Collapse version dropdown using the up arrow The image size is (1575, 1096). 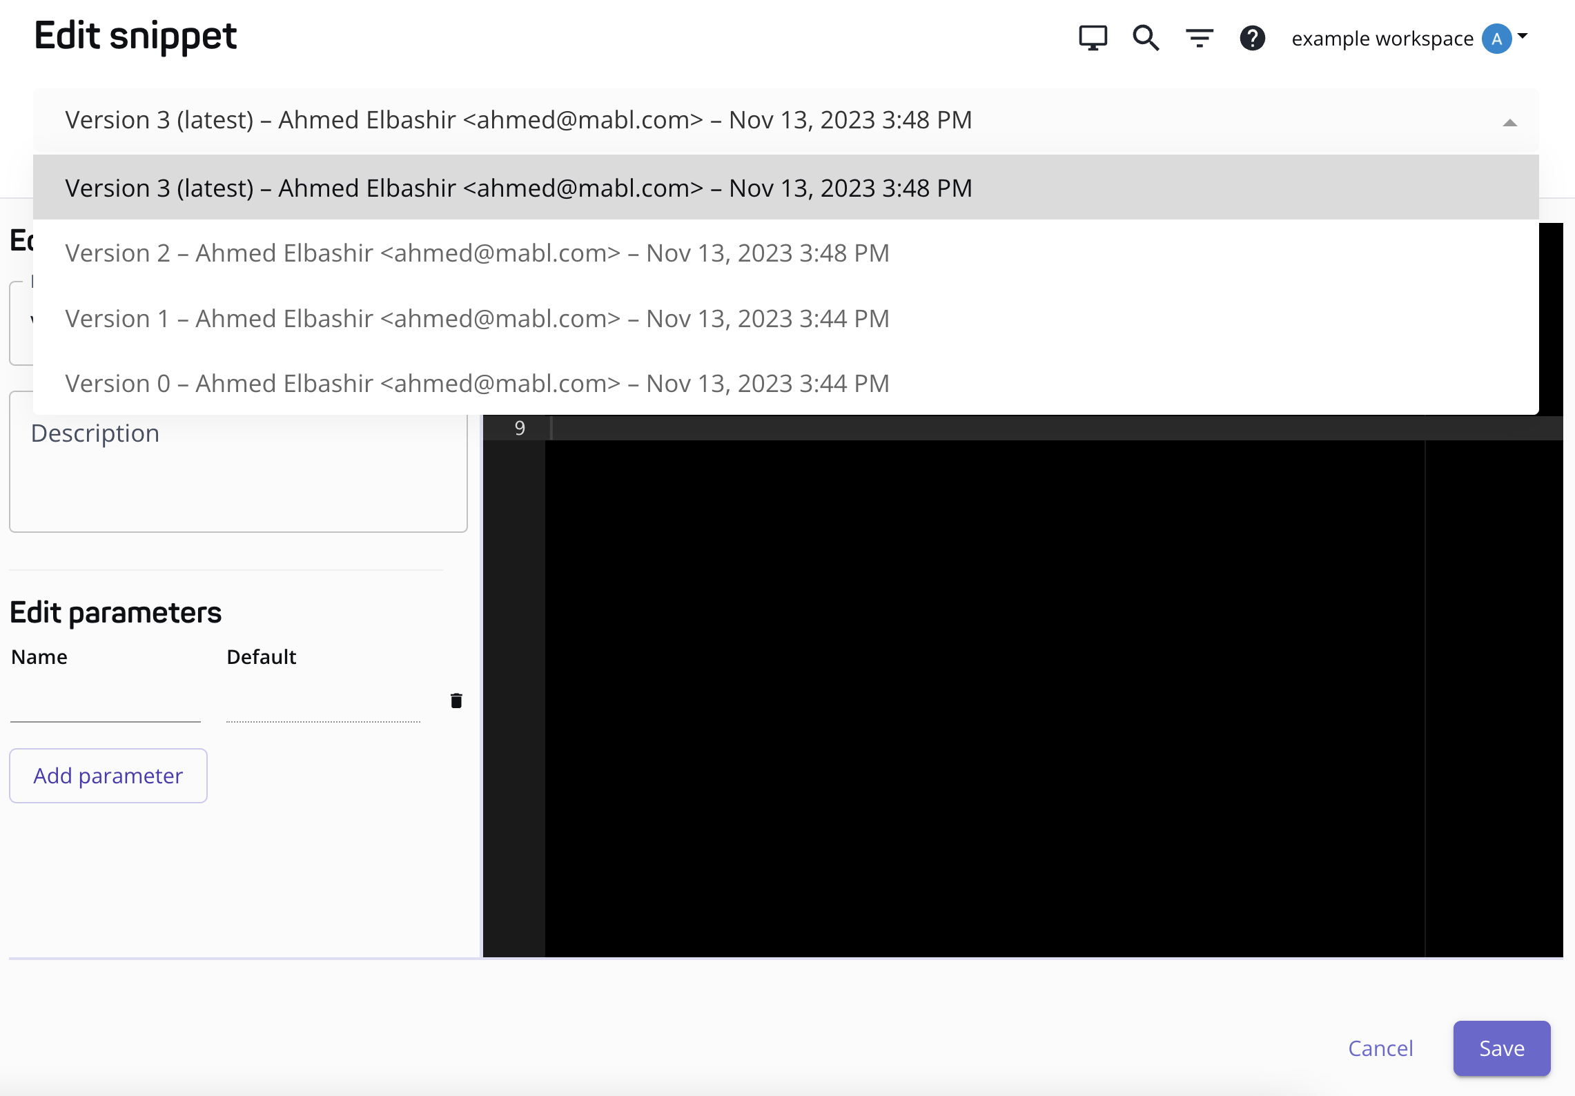click(1509, 123)
